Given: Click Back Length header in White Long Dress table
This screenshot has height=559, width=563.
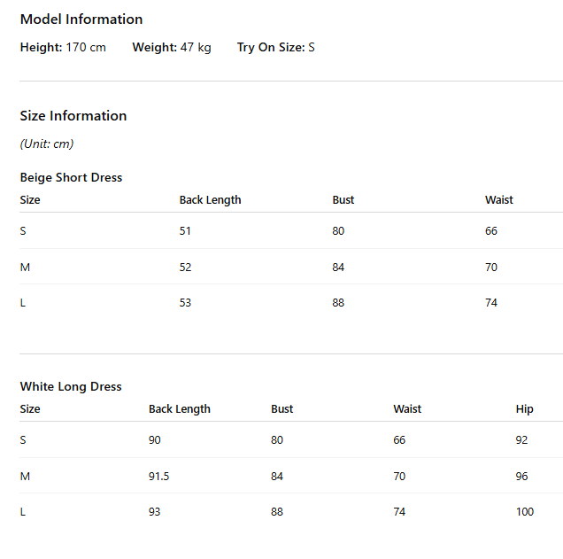Looking at the screenshot, I should (x=179, y=409).
